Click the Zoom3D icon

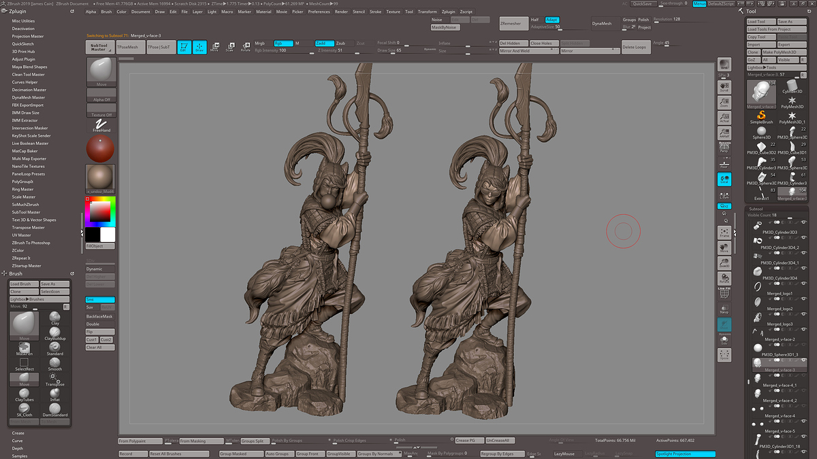point(724,264)
